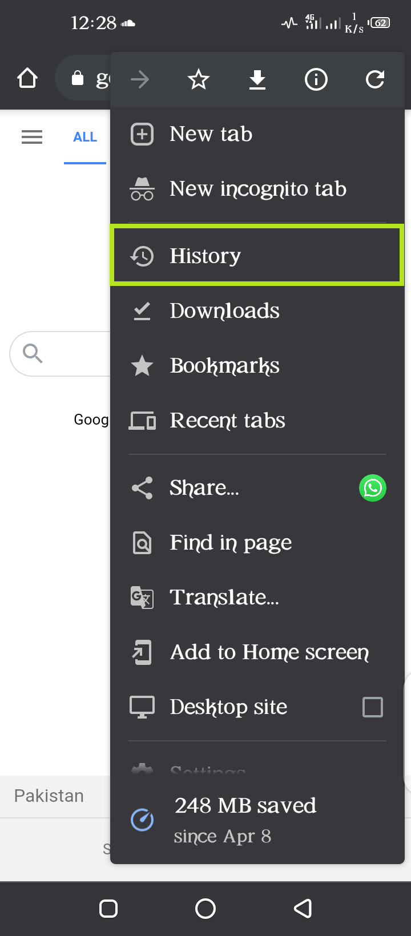The height and width of the screenshot is (936, 411).
Task: Open the hamburger menu on Google page
Action: tap(32, 137)
